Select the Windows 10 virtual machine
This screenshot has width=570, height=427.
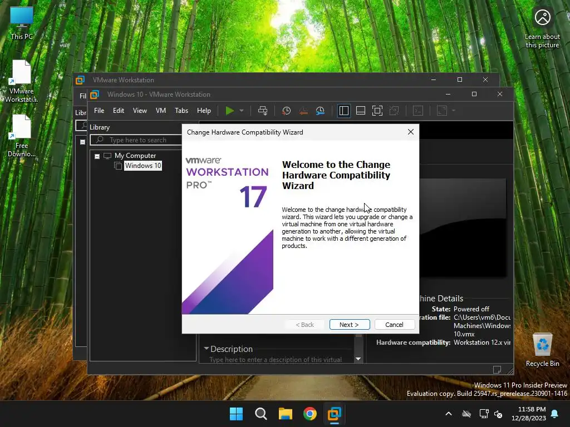pyautogui.click(x=143, y=166)
